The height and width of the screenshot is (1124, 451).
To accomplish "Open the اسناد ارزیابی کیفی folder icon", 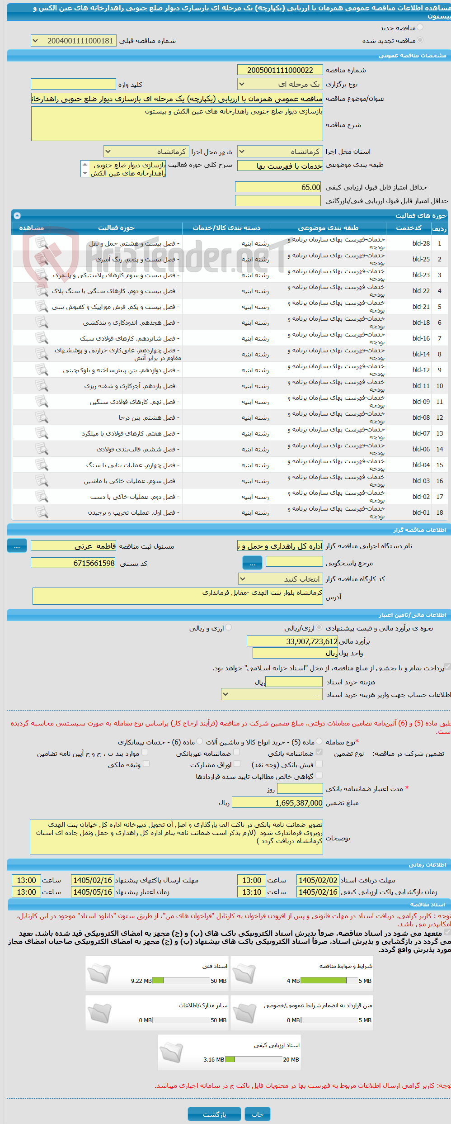I will pyautogui.click(x=171, y=1053).
